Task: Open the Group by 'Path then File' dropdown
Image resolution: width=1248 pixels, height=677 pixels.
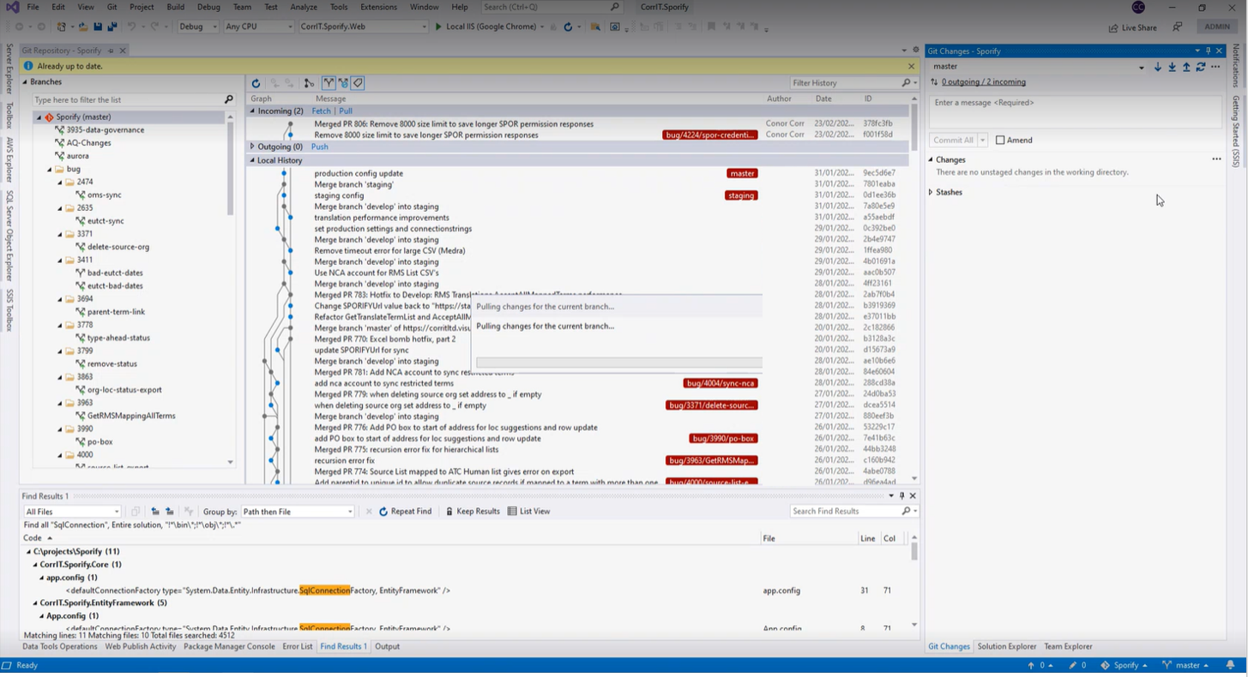Action: pyautogui.click(x=297, y=512)
